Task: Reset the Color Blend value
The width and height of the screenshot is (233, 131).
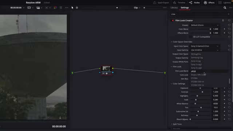Action: click(x=229, y=29)
